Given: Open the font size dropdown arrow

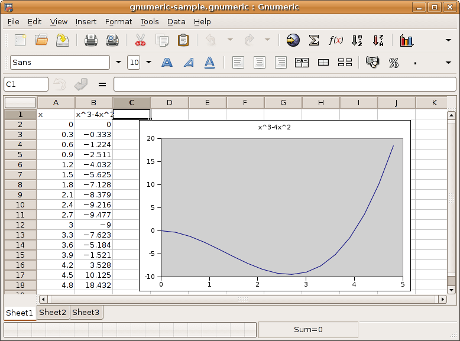Looking at the screenshot, I should (148, 63).
